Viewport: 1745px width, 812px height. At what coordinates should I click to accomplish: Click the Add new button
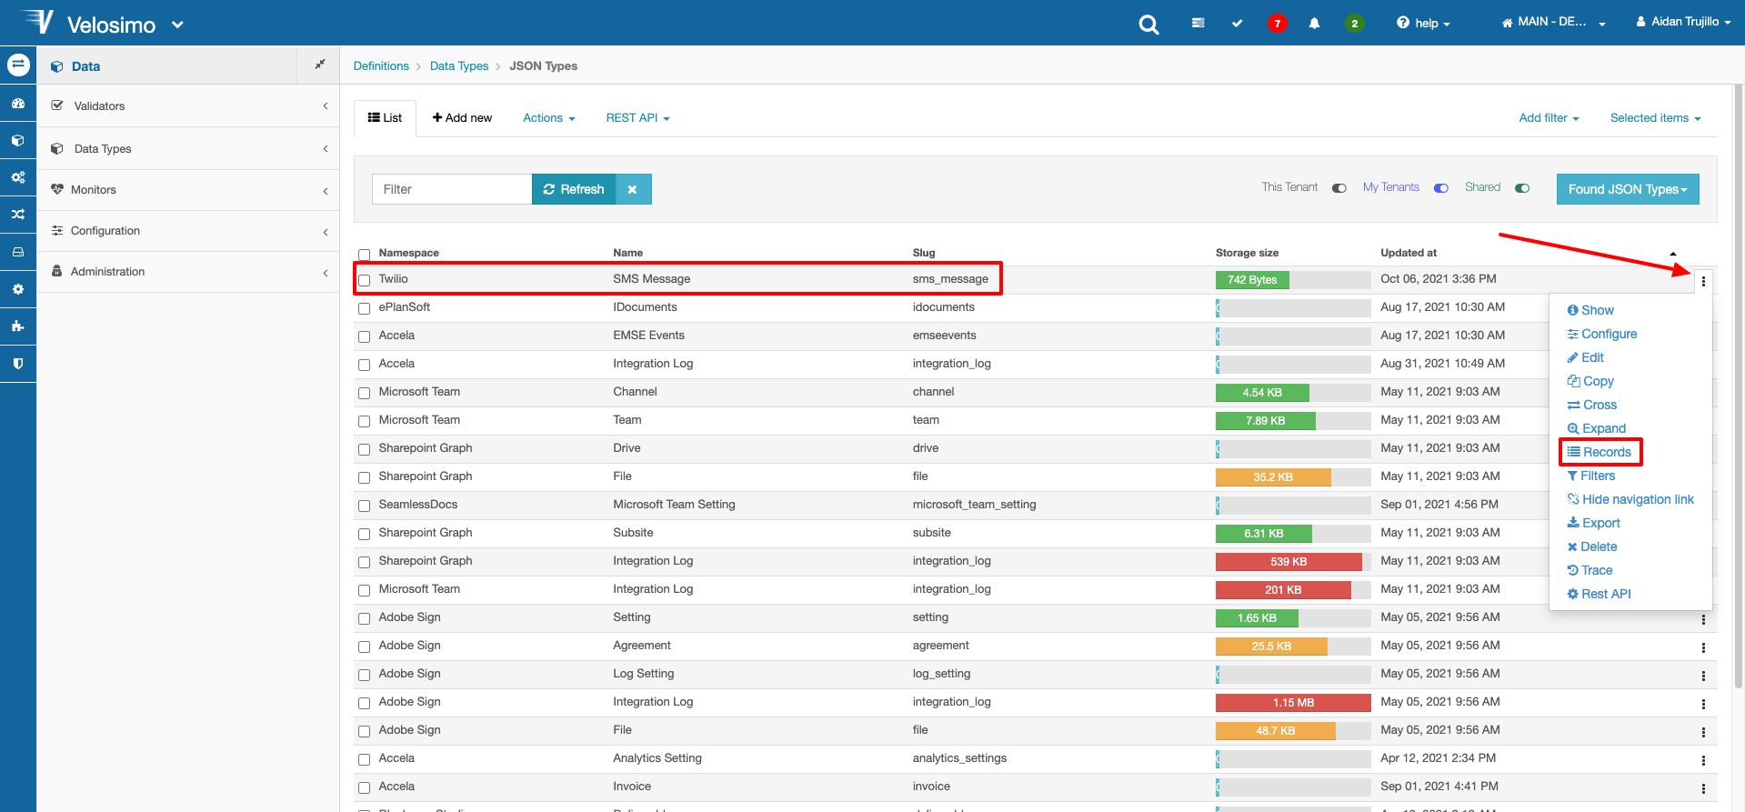pyautogui.click(x=462, y=118)
